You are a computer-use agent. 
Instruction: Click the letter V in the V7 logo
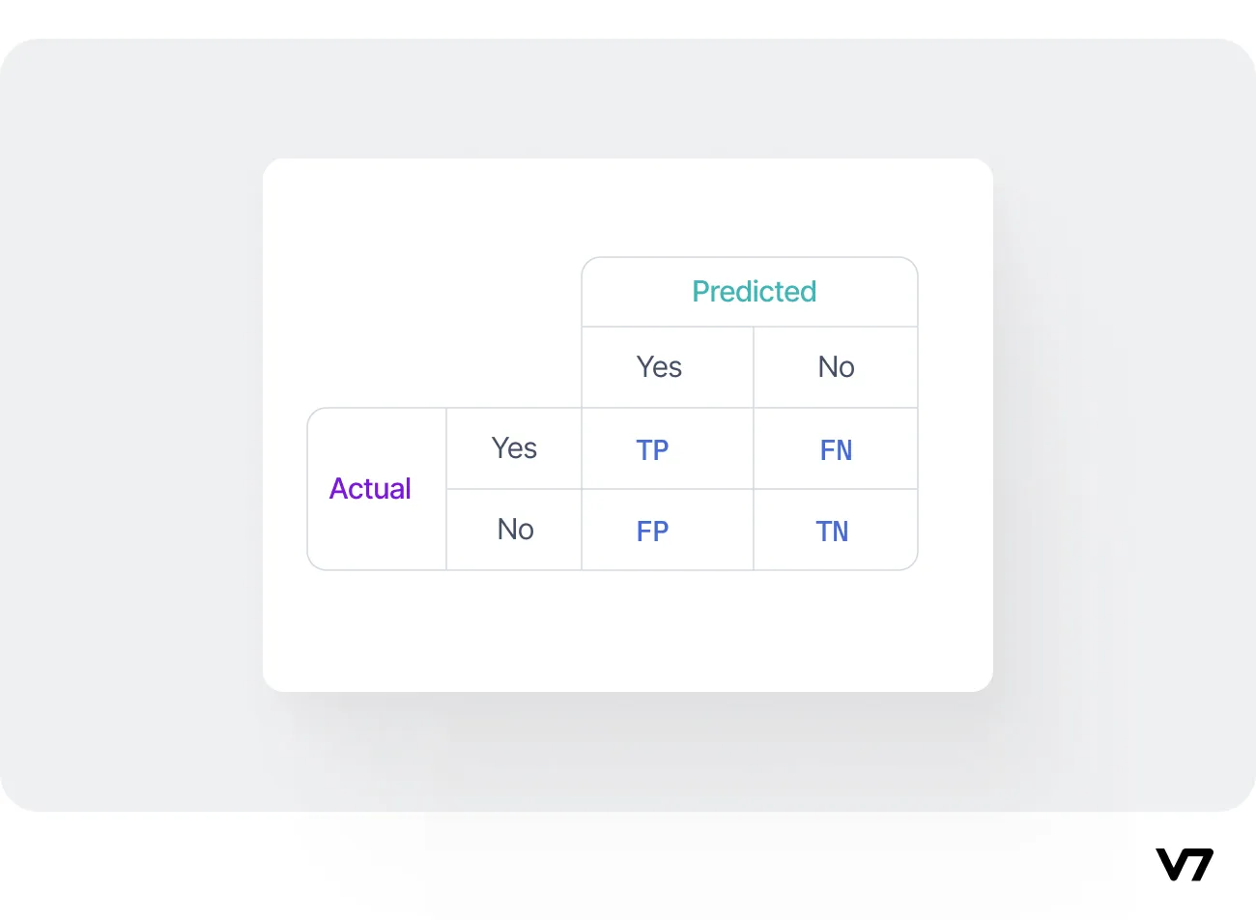[1172, 865]
